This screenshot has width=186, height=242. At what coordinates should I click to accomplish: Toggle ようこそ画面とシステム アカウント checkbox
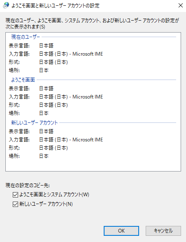point(15,195)
